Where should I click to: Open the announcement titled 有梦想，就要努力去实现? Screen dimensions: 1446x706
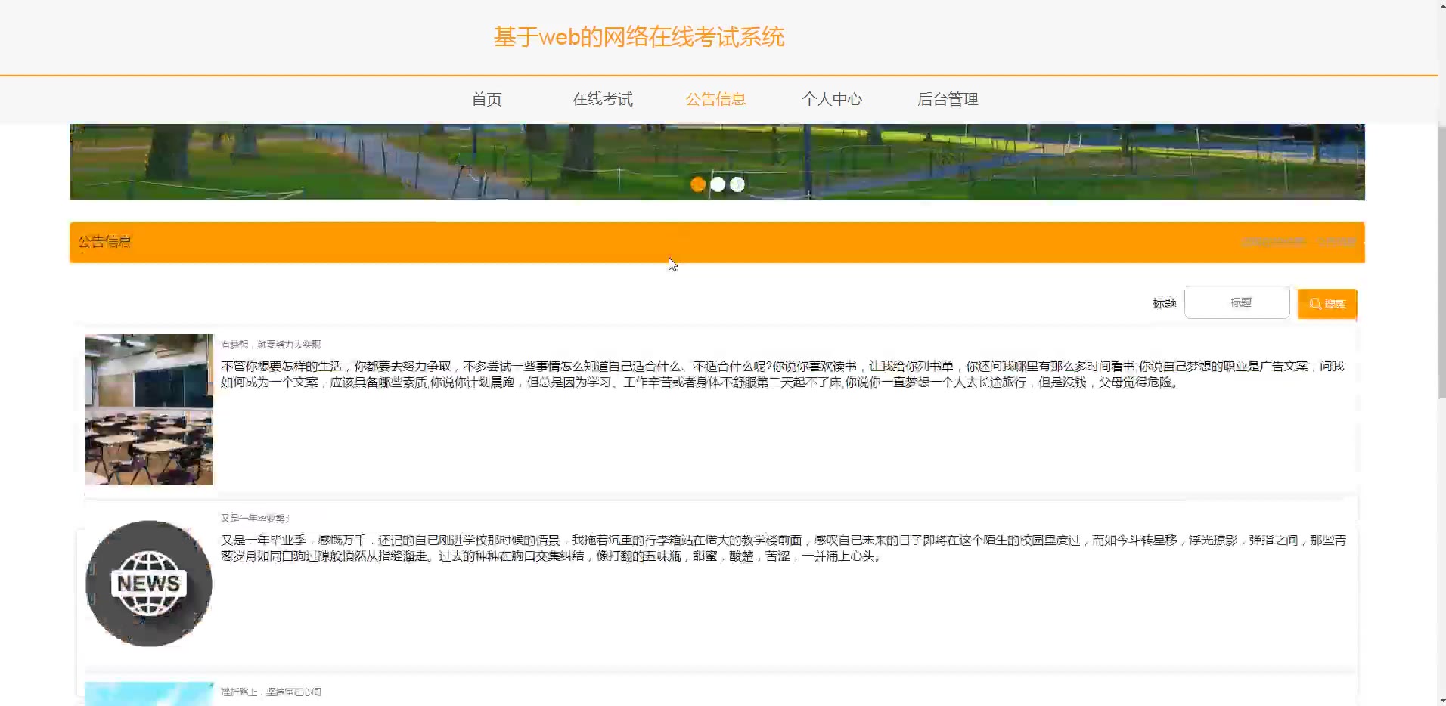271,344
